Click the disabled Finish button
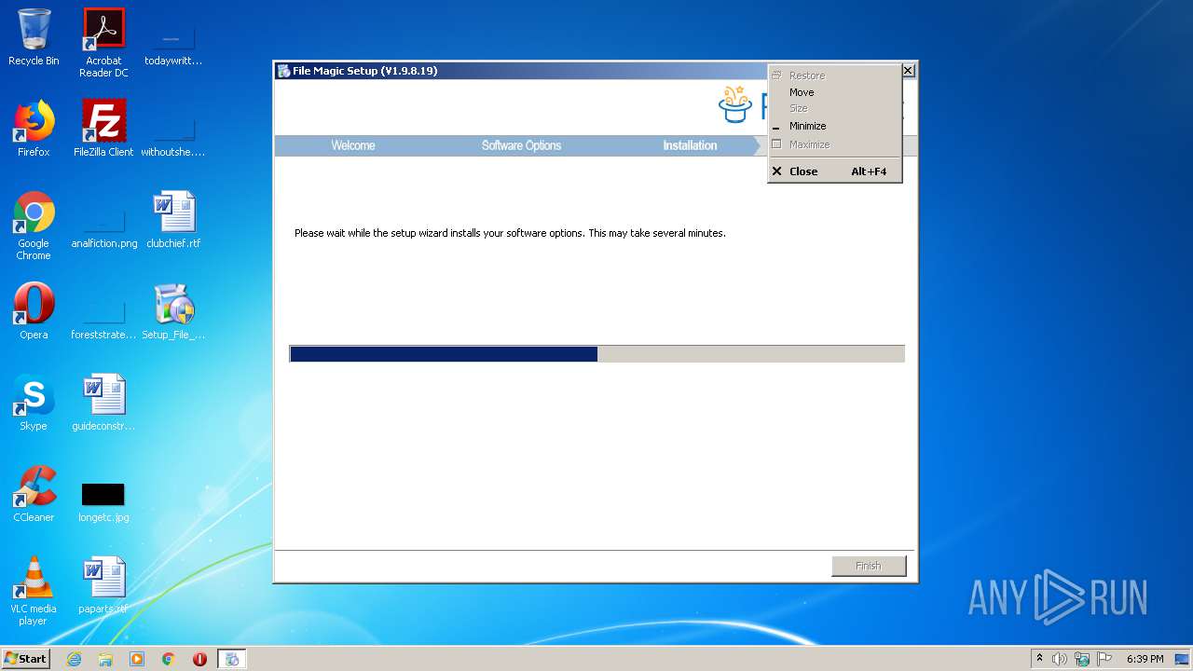This screenshot has height=671, width=1193. 869,566
